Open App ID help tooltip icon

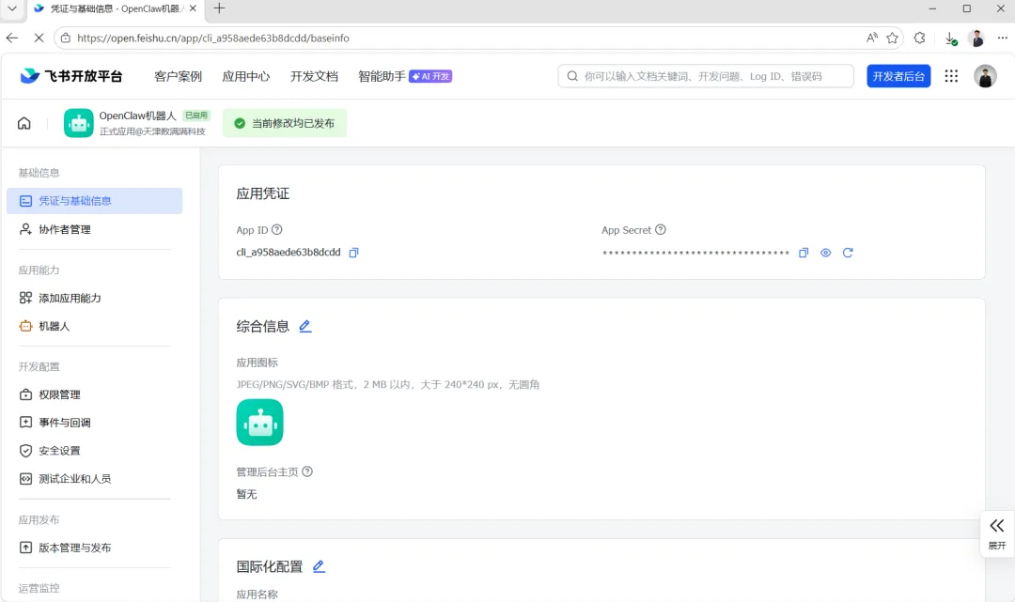277,229
